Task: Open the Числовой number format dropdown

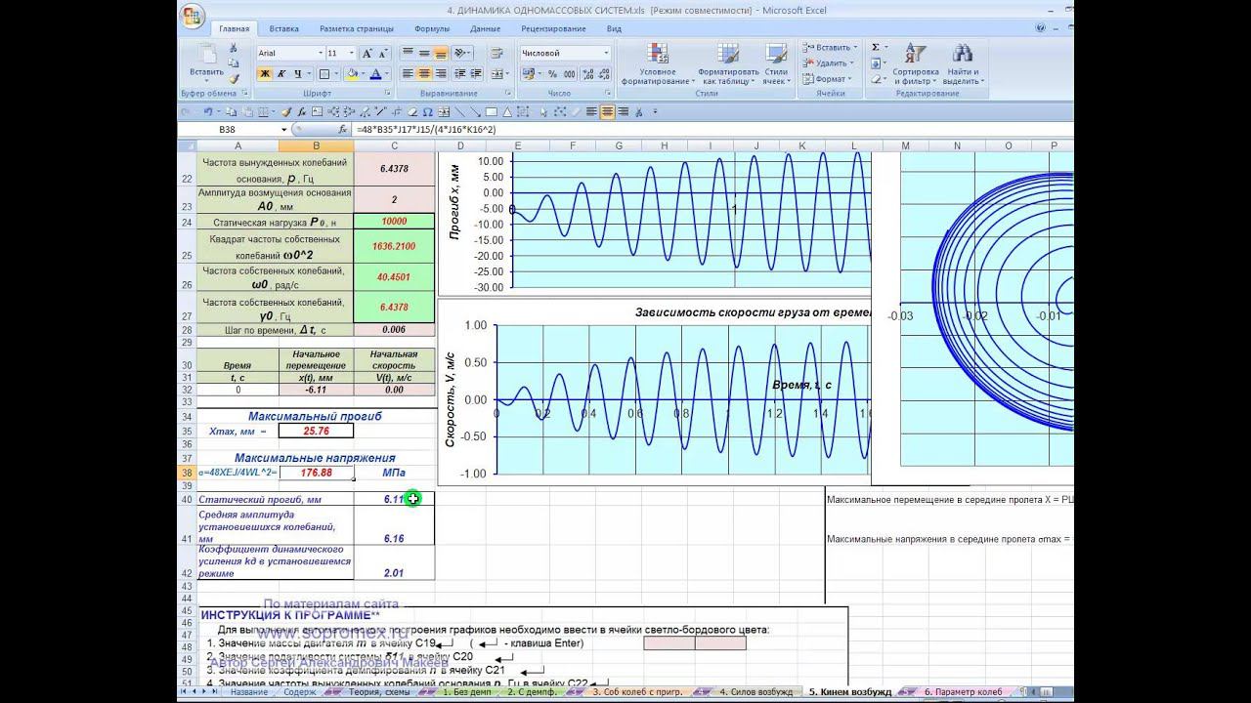Action: click(606, 53)
